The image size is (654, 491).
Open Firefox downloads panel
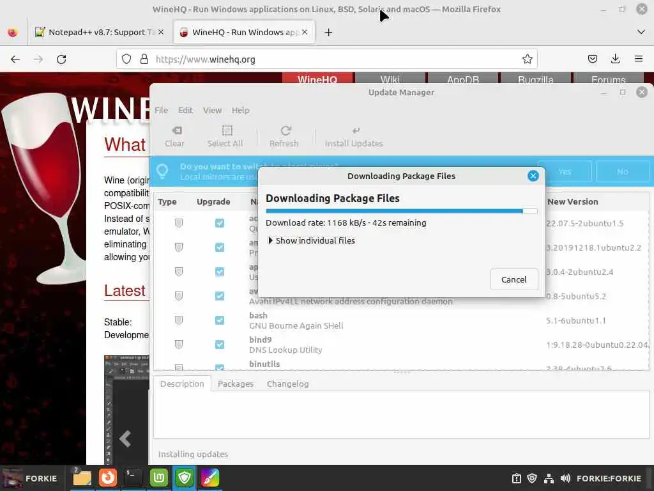(x=615, y=59)
